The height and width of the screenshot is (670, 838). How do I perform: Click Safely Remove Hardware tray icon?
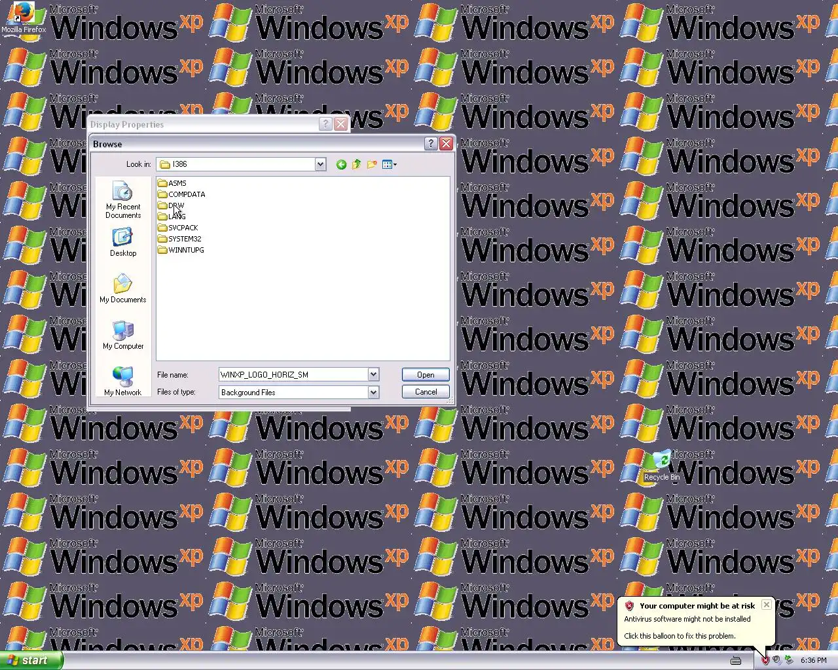click(x=789, y=660)
